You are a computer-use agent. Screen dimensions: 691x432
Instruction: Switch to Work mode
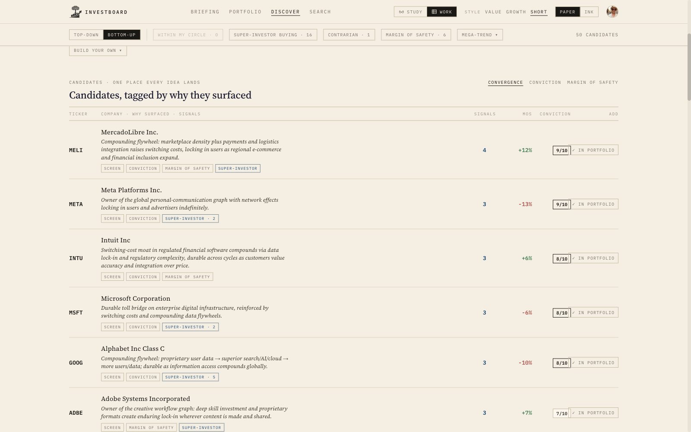[442, 12]
